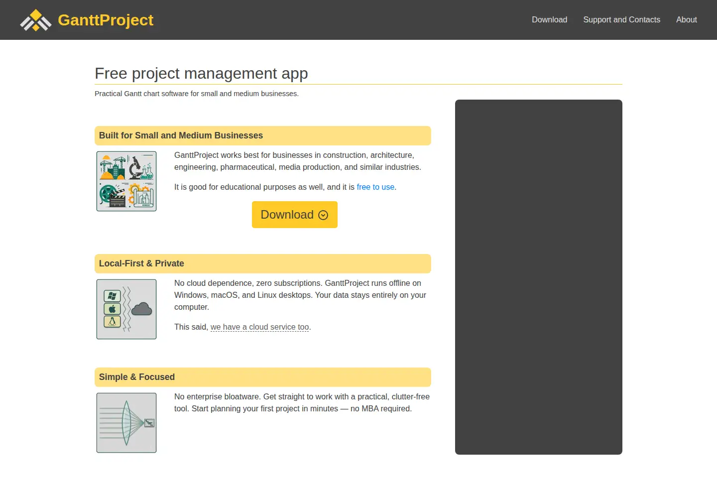Viewport: 717px width, 498px height.
Task: Click the 'No enterprise bloatware' paragraph
Action: pos(302,403)
